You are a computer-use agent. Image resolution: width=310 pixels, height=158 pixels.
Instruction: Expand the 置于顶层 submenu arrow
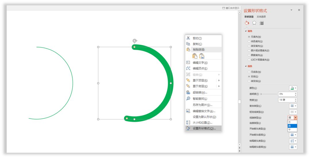(x=219, y=80)
